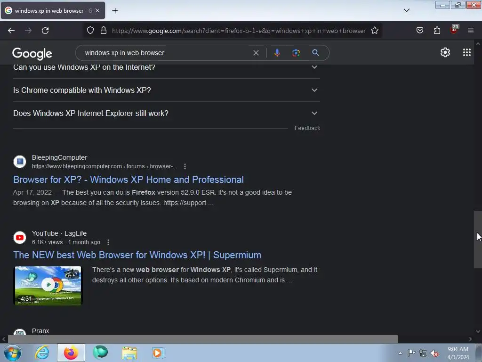Image resolution: width=482 pixels, height=362 pixels.
Task: Open a new tab with the plus button
Action: [x=115, y=11]
